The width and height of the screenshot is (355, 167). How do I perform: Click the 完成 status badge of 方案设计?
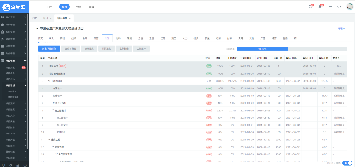tap(209, 88)
